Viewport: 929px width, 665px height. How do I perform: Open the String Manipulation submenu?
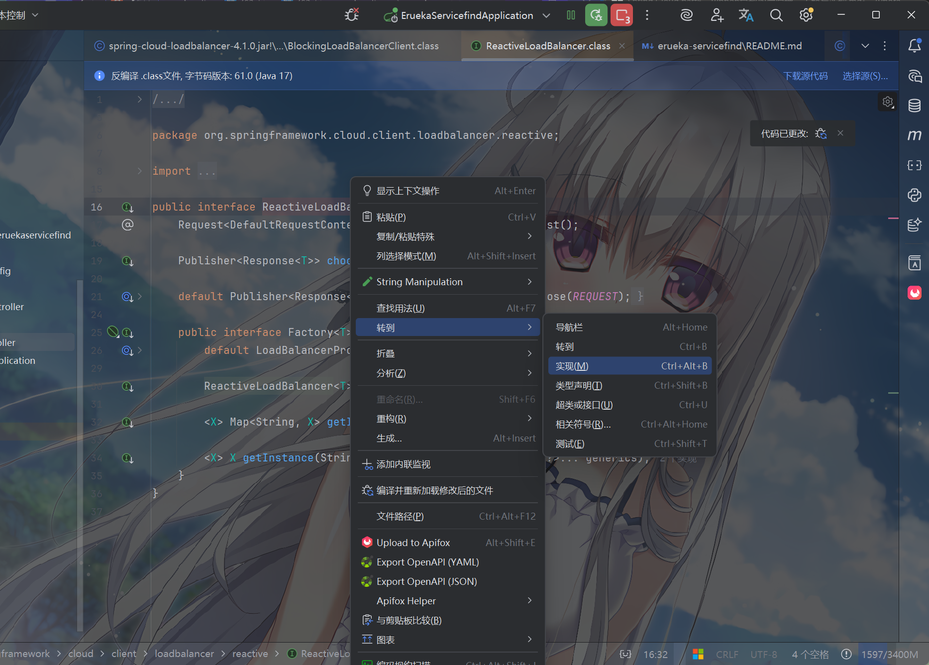(x=448, y=282)
